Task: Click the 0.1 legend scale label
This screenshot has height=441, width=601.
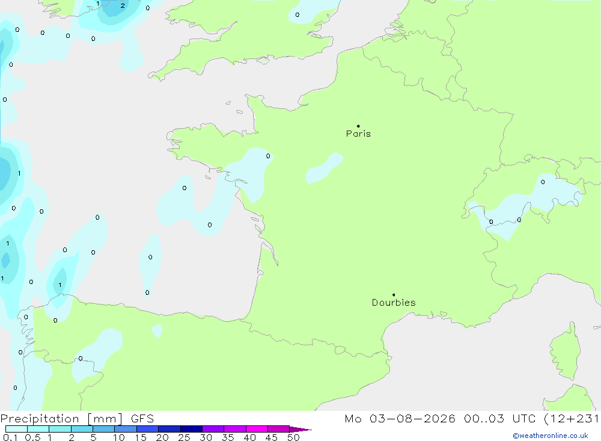Action: tap(10, 437)
